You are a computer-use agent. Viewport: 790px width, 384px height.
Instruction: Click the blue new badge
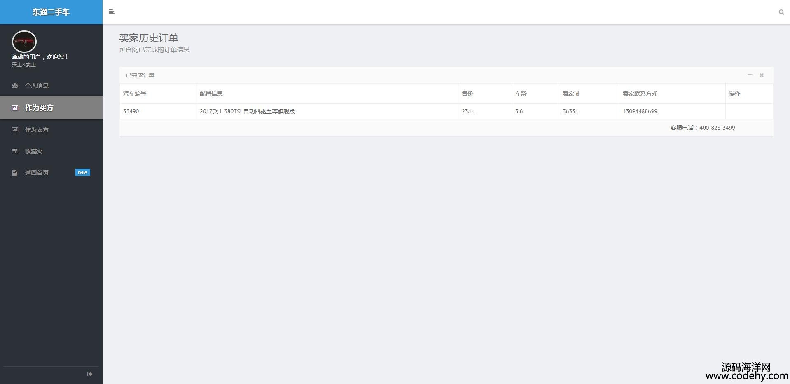tap(82, 172)
